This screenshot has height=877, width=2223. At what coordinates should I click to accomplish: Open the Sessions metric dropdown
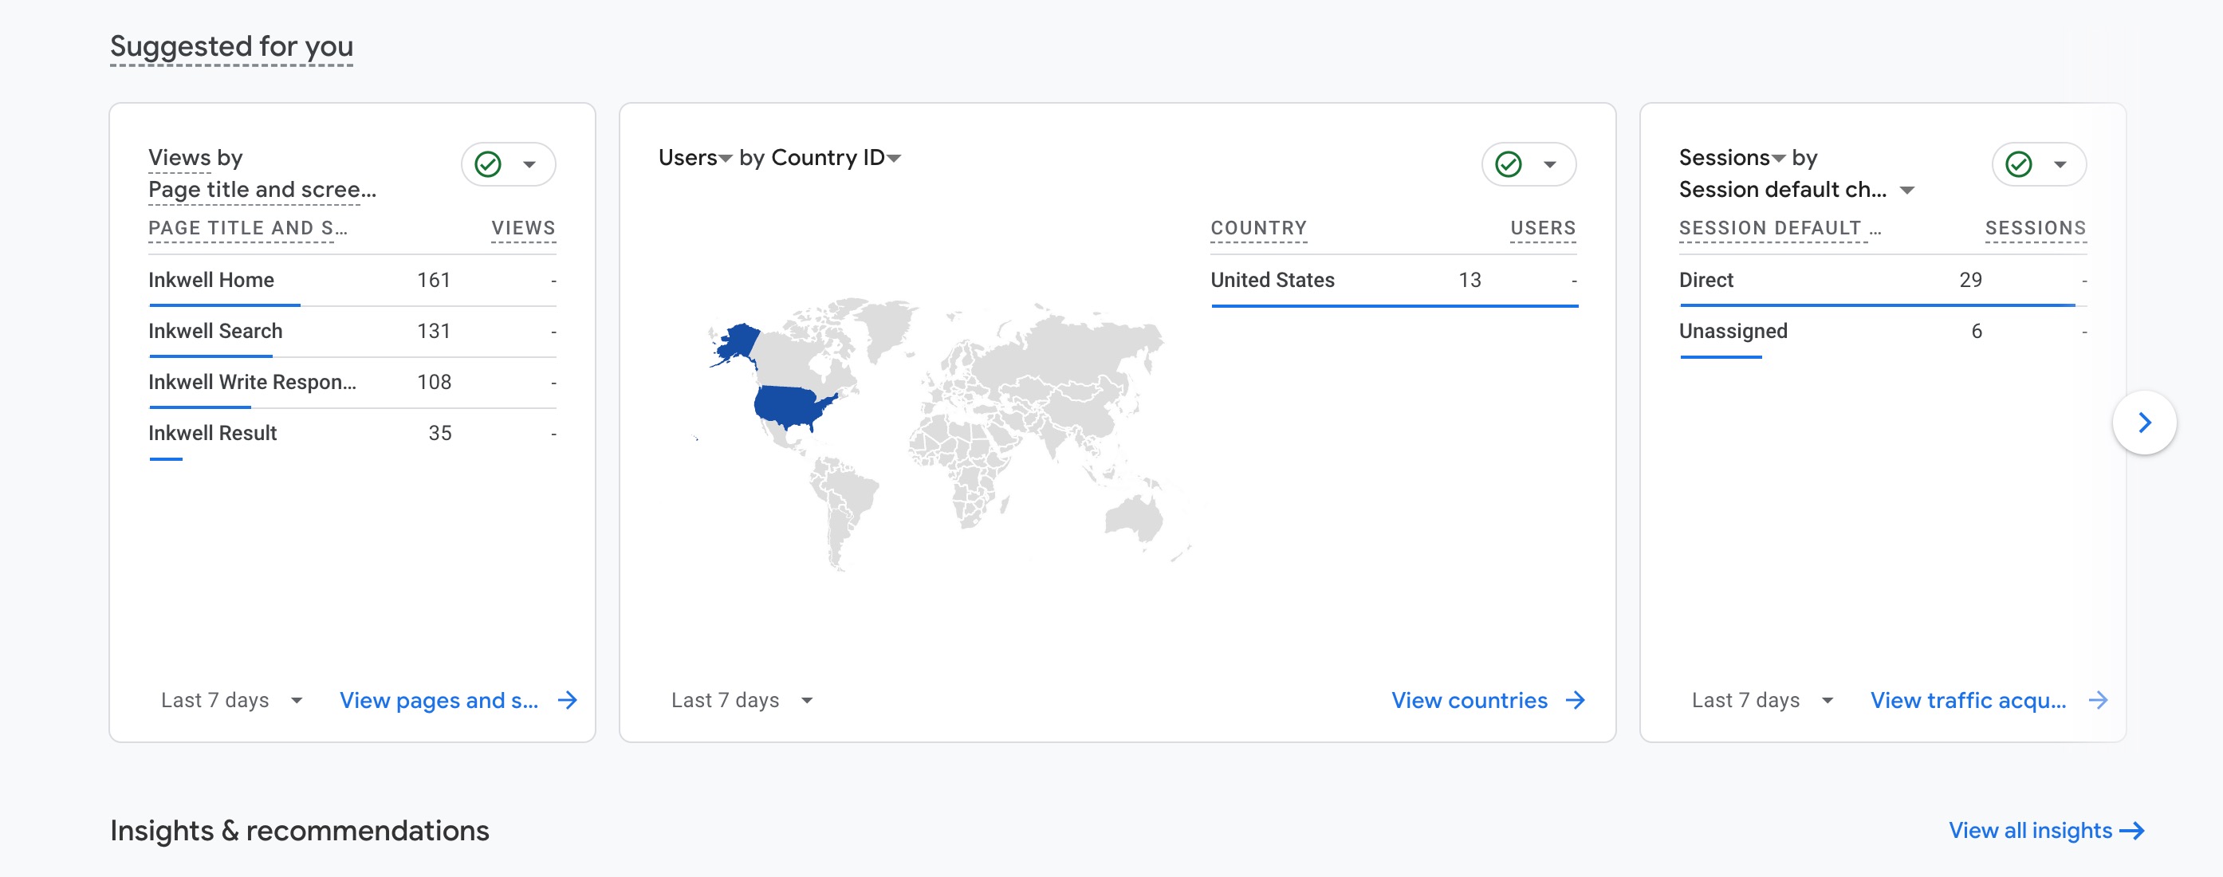(1778, 158)
